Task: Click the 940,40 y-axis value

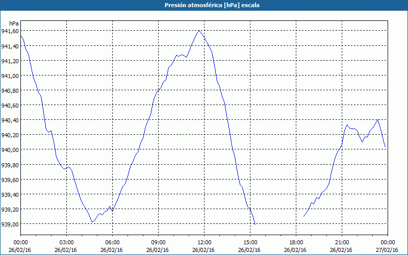Action: 10,120
